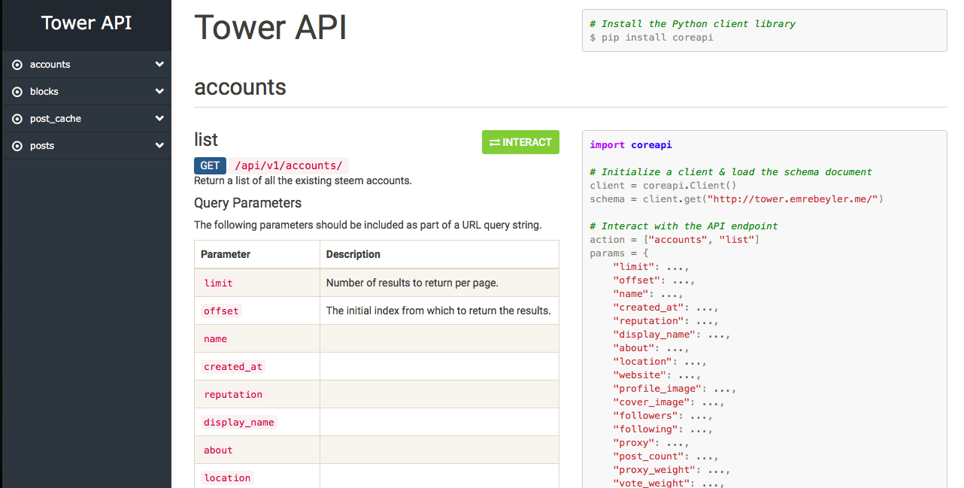Screen dimensions: 964x488
Task: Expand the accounts section chevron
Action: (x=159, y=65)
